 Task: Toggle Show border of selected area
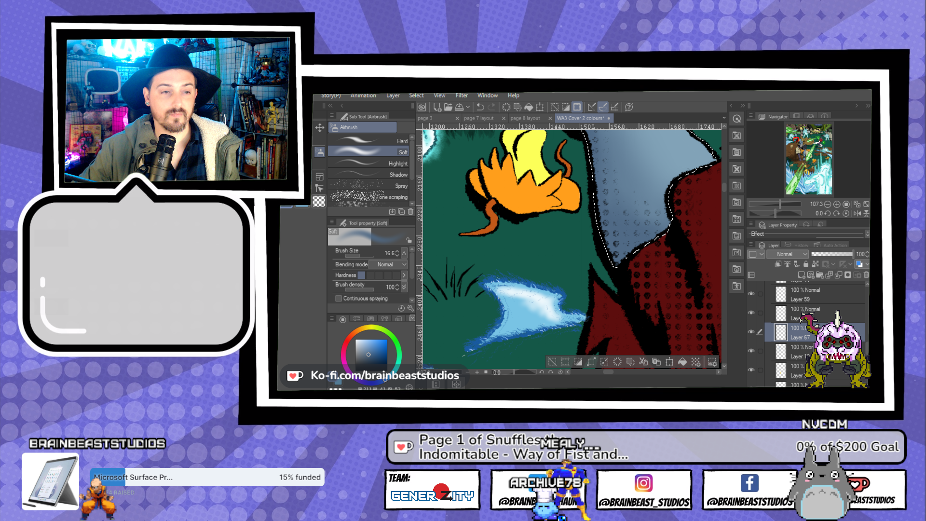tap(577, 107)
